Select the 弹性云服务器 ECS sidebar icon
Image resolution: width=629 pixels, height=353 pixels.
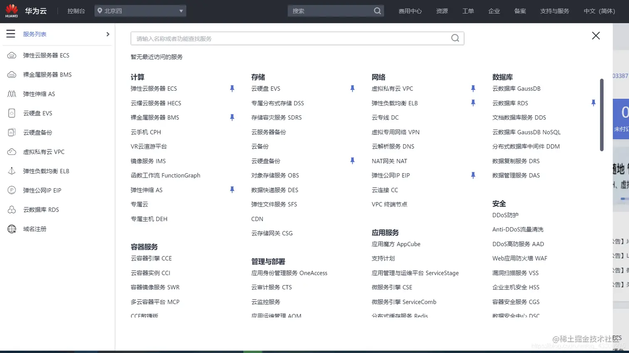[12, 55]
